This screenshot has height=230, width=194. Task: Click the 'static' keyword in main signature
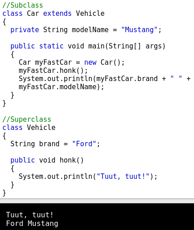point(51,46)
